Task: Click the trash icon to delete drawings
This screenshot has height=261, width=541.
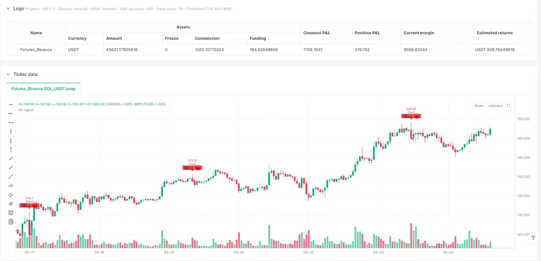Action: coord(11,222)
